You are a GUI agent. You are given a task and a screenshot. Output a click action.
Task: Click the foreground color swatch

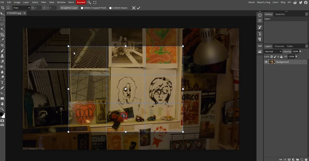(1, 114)
